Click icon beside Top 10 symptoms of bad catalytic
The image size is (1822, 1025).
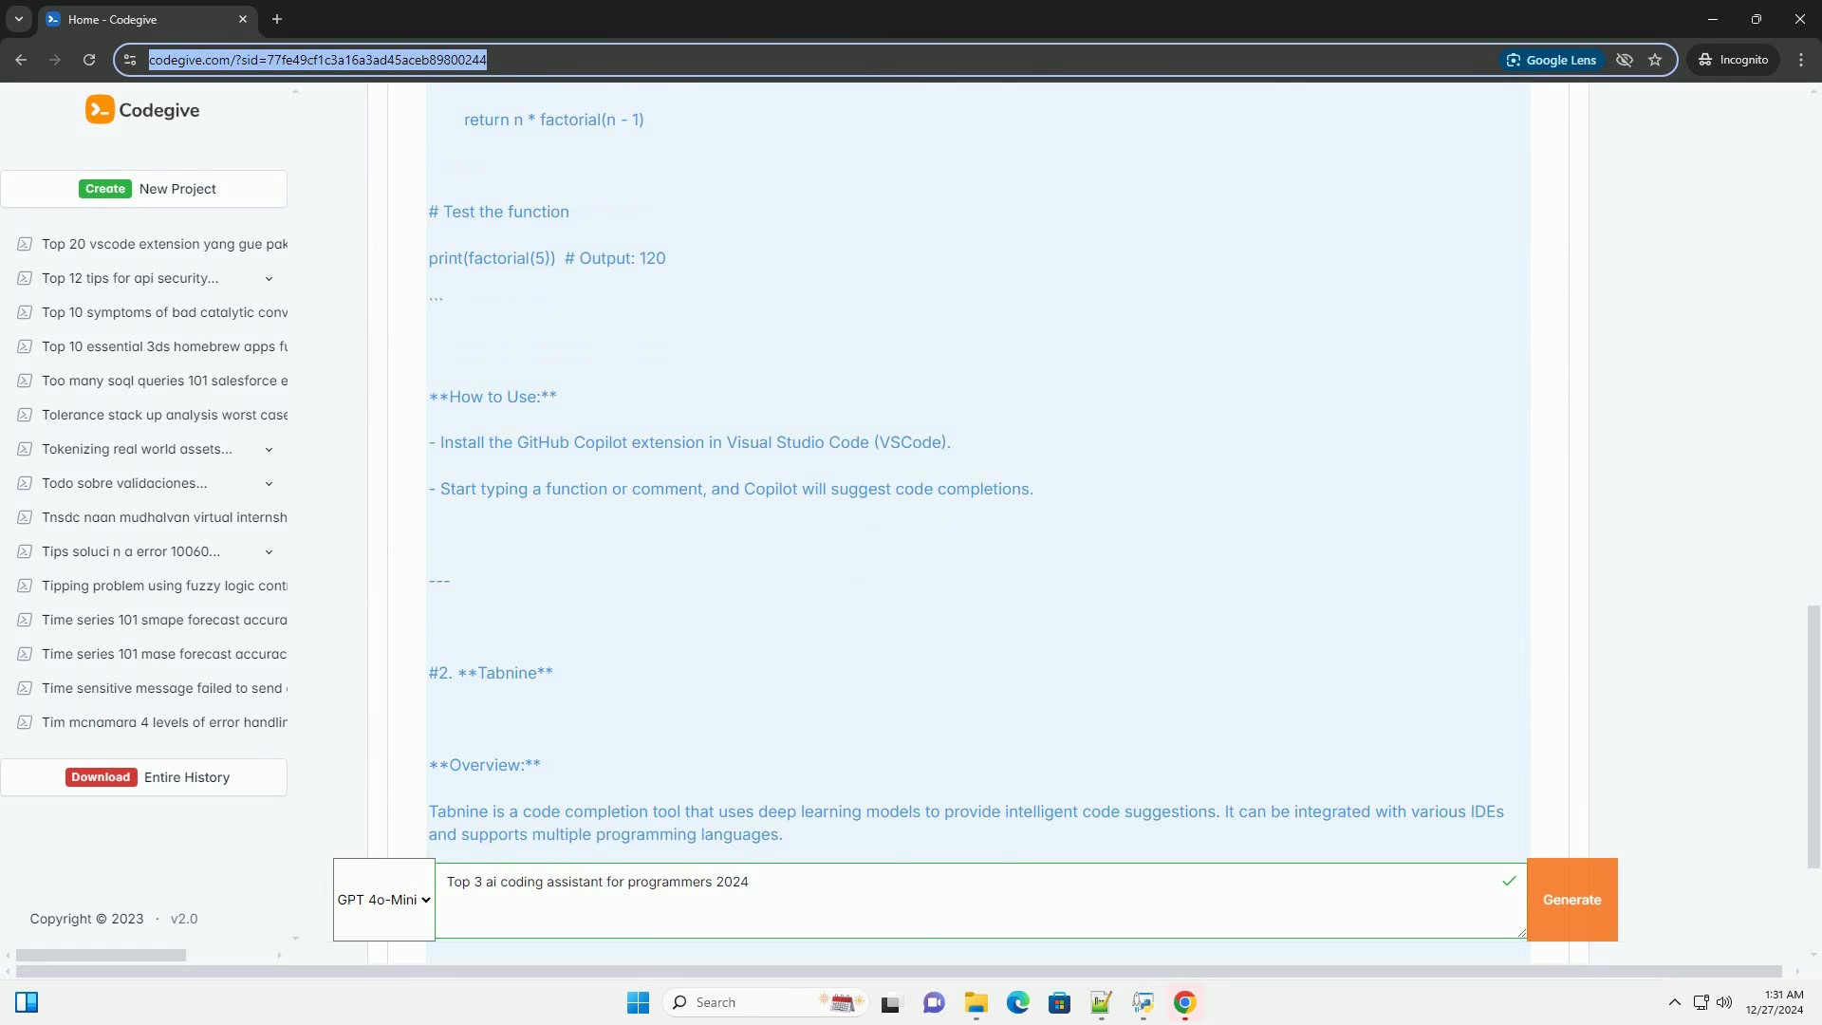click(25, 312)
